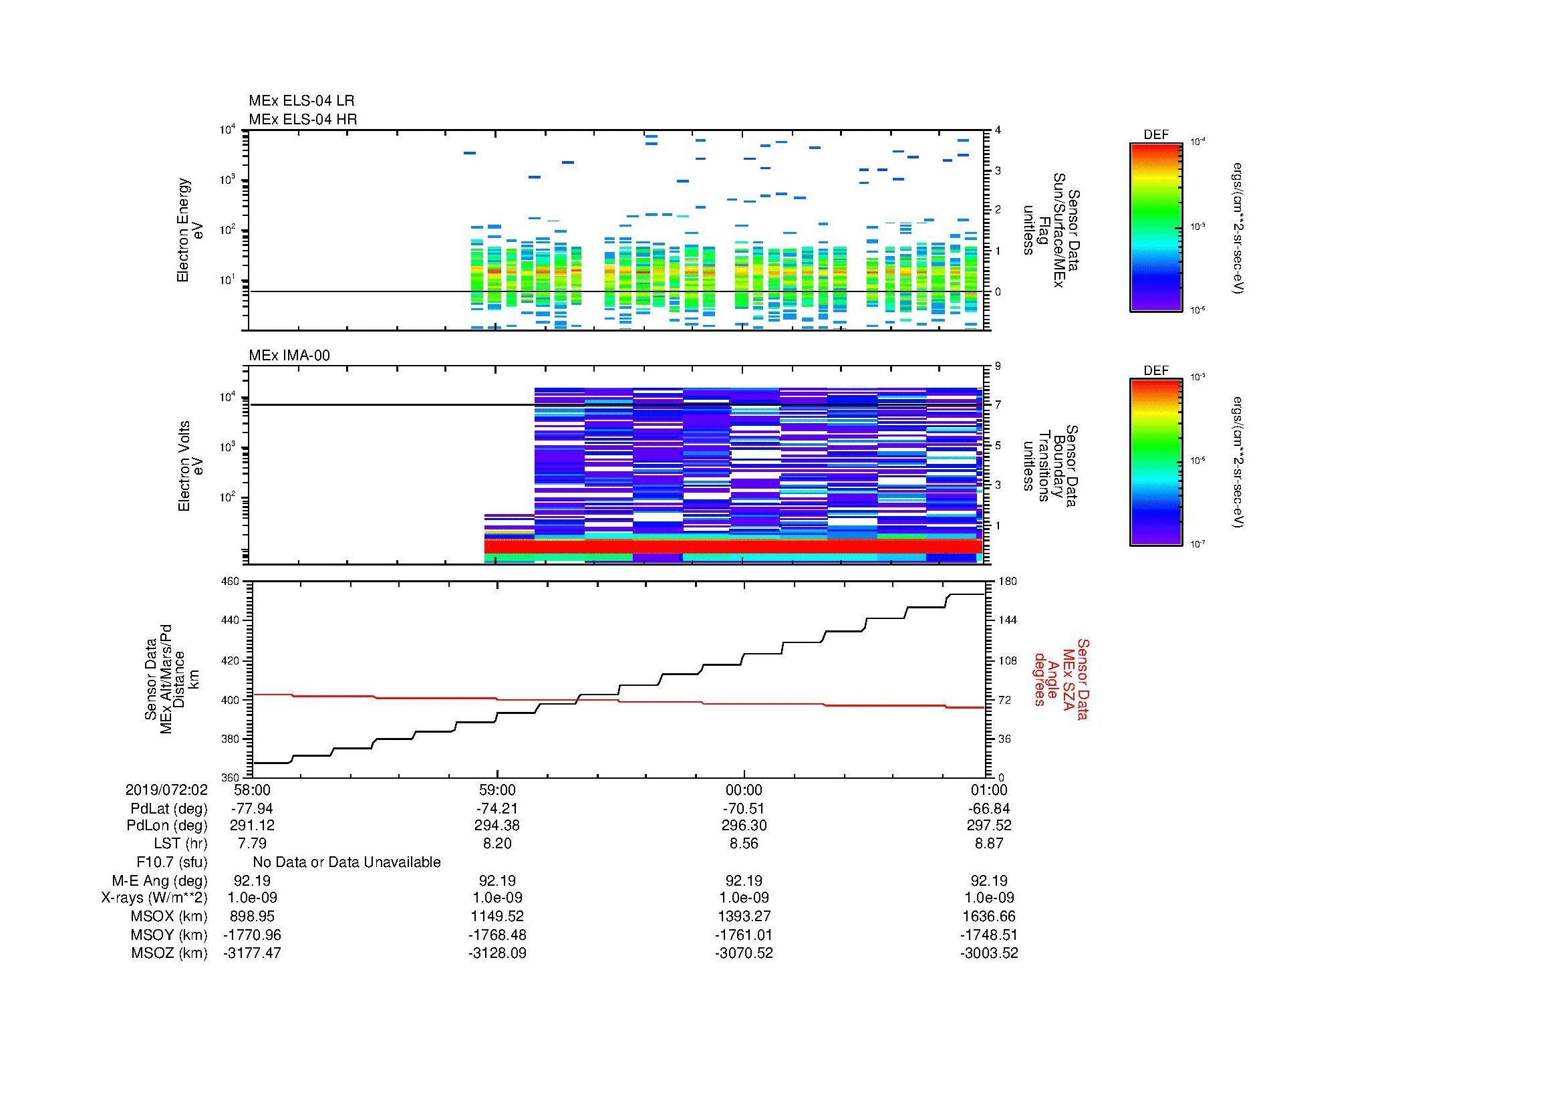Click the PdLon value 291.12
This screenshot has width=1563, height=1105.
(x=252, y=825)
